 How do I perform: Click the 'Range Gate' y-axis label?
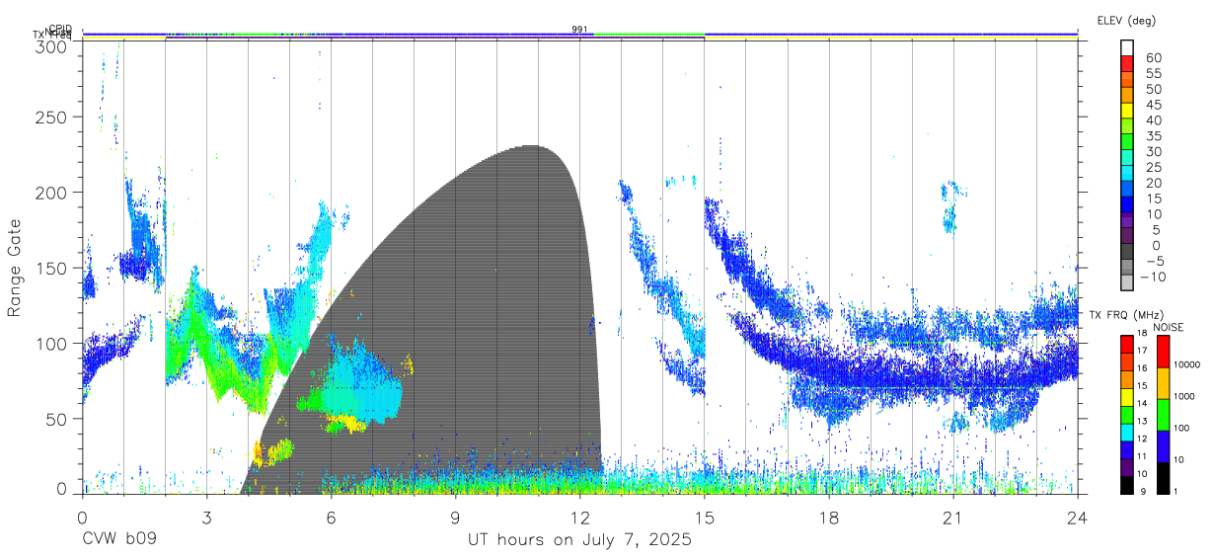tap(15, 268)
